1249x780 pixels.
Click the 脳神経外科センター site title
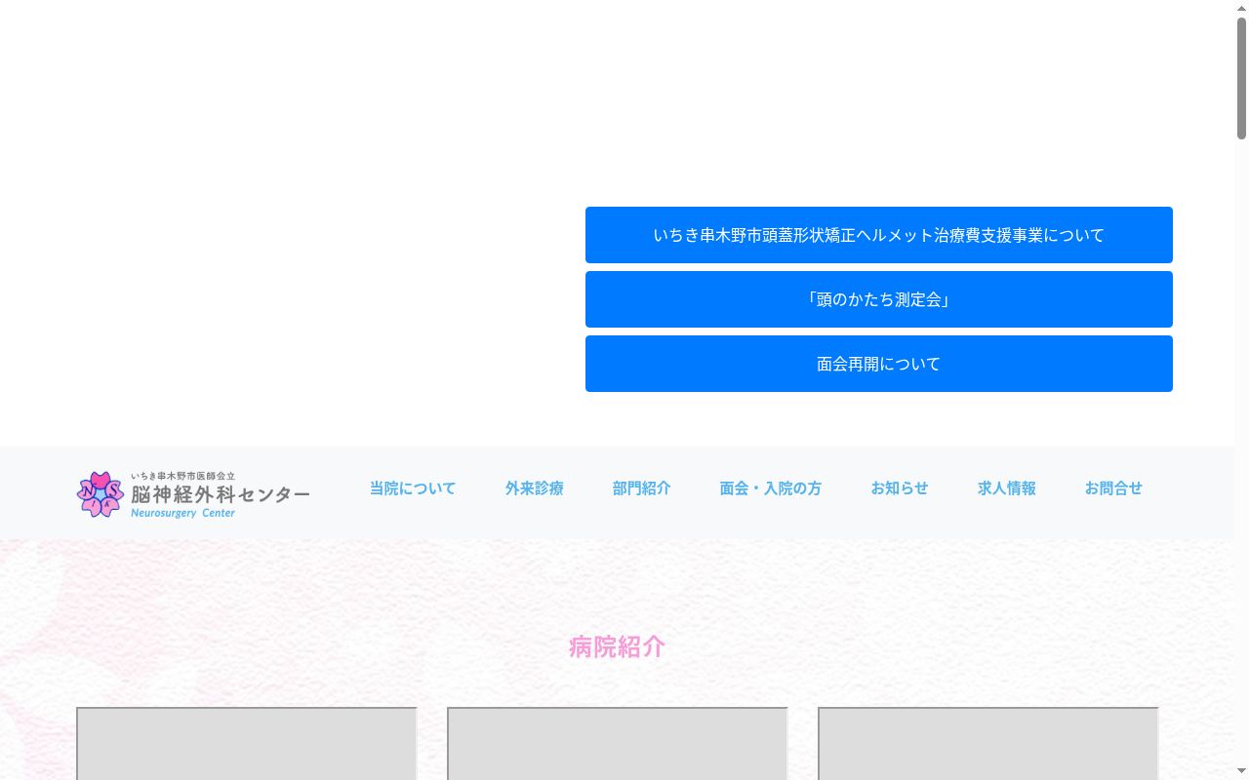221,494
